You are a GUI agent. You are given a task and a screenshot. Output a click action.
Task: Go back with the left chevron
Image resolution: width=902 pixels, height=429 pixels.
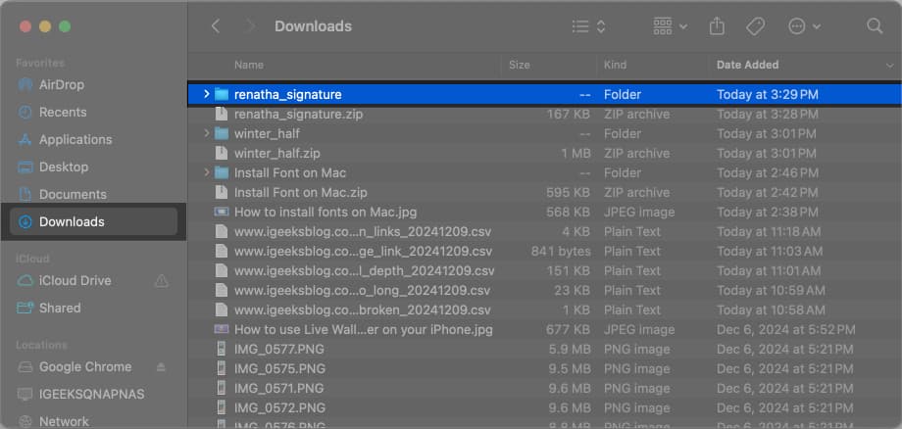216,26
